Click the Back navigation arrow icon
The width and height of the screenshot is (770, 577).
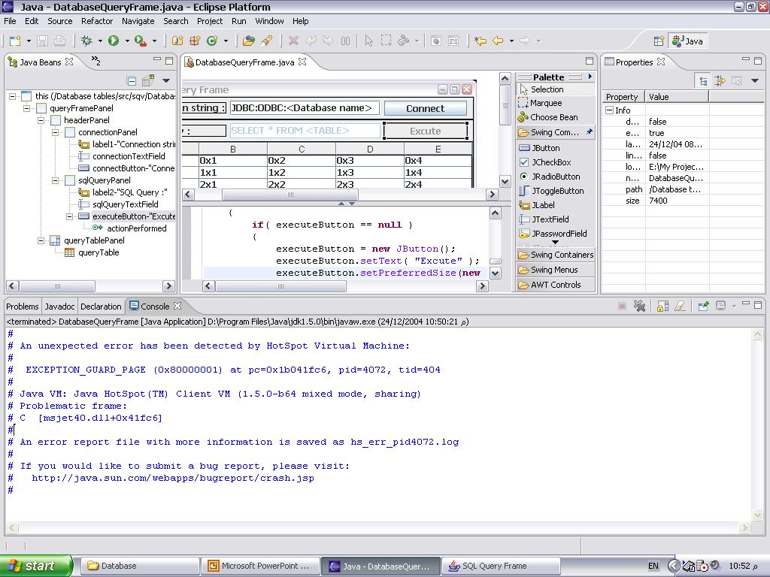pyautogui.click(x=498, y=41)
